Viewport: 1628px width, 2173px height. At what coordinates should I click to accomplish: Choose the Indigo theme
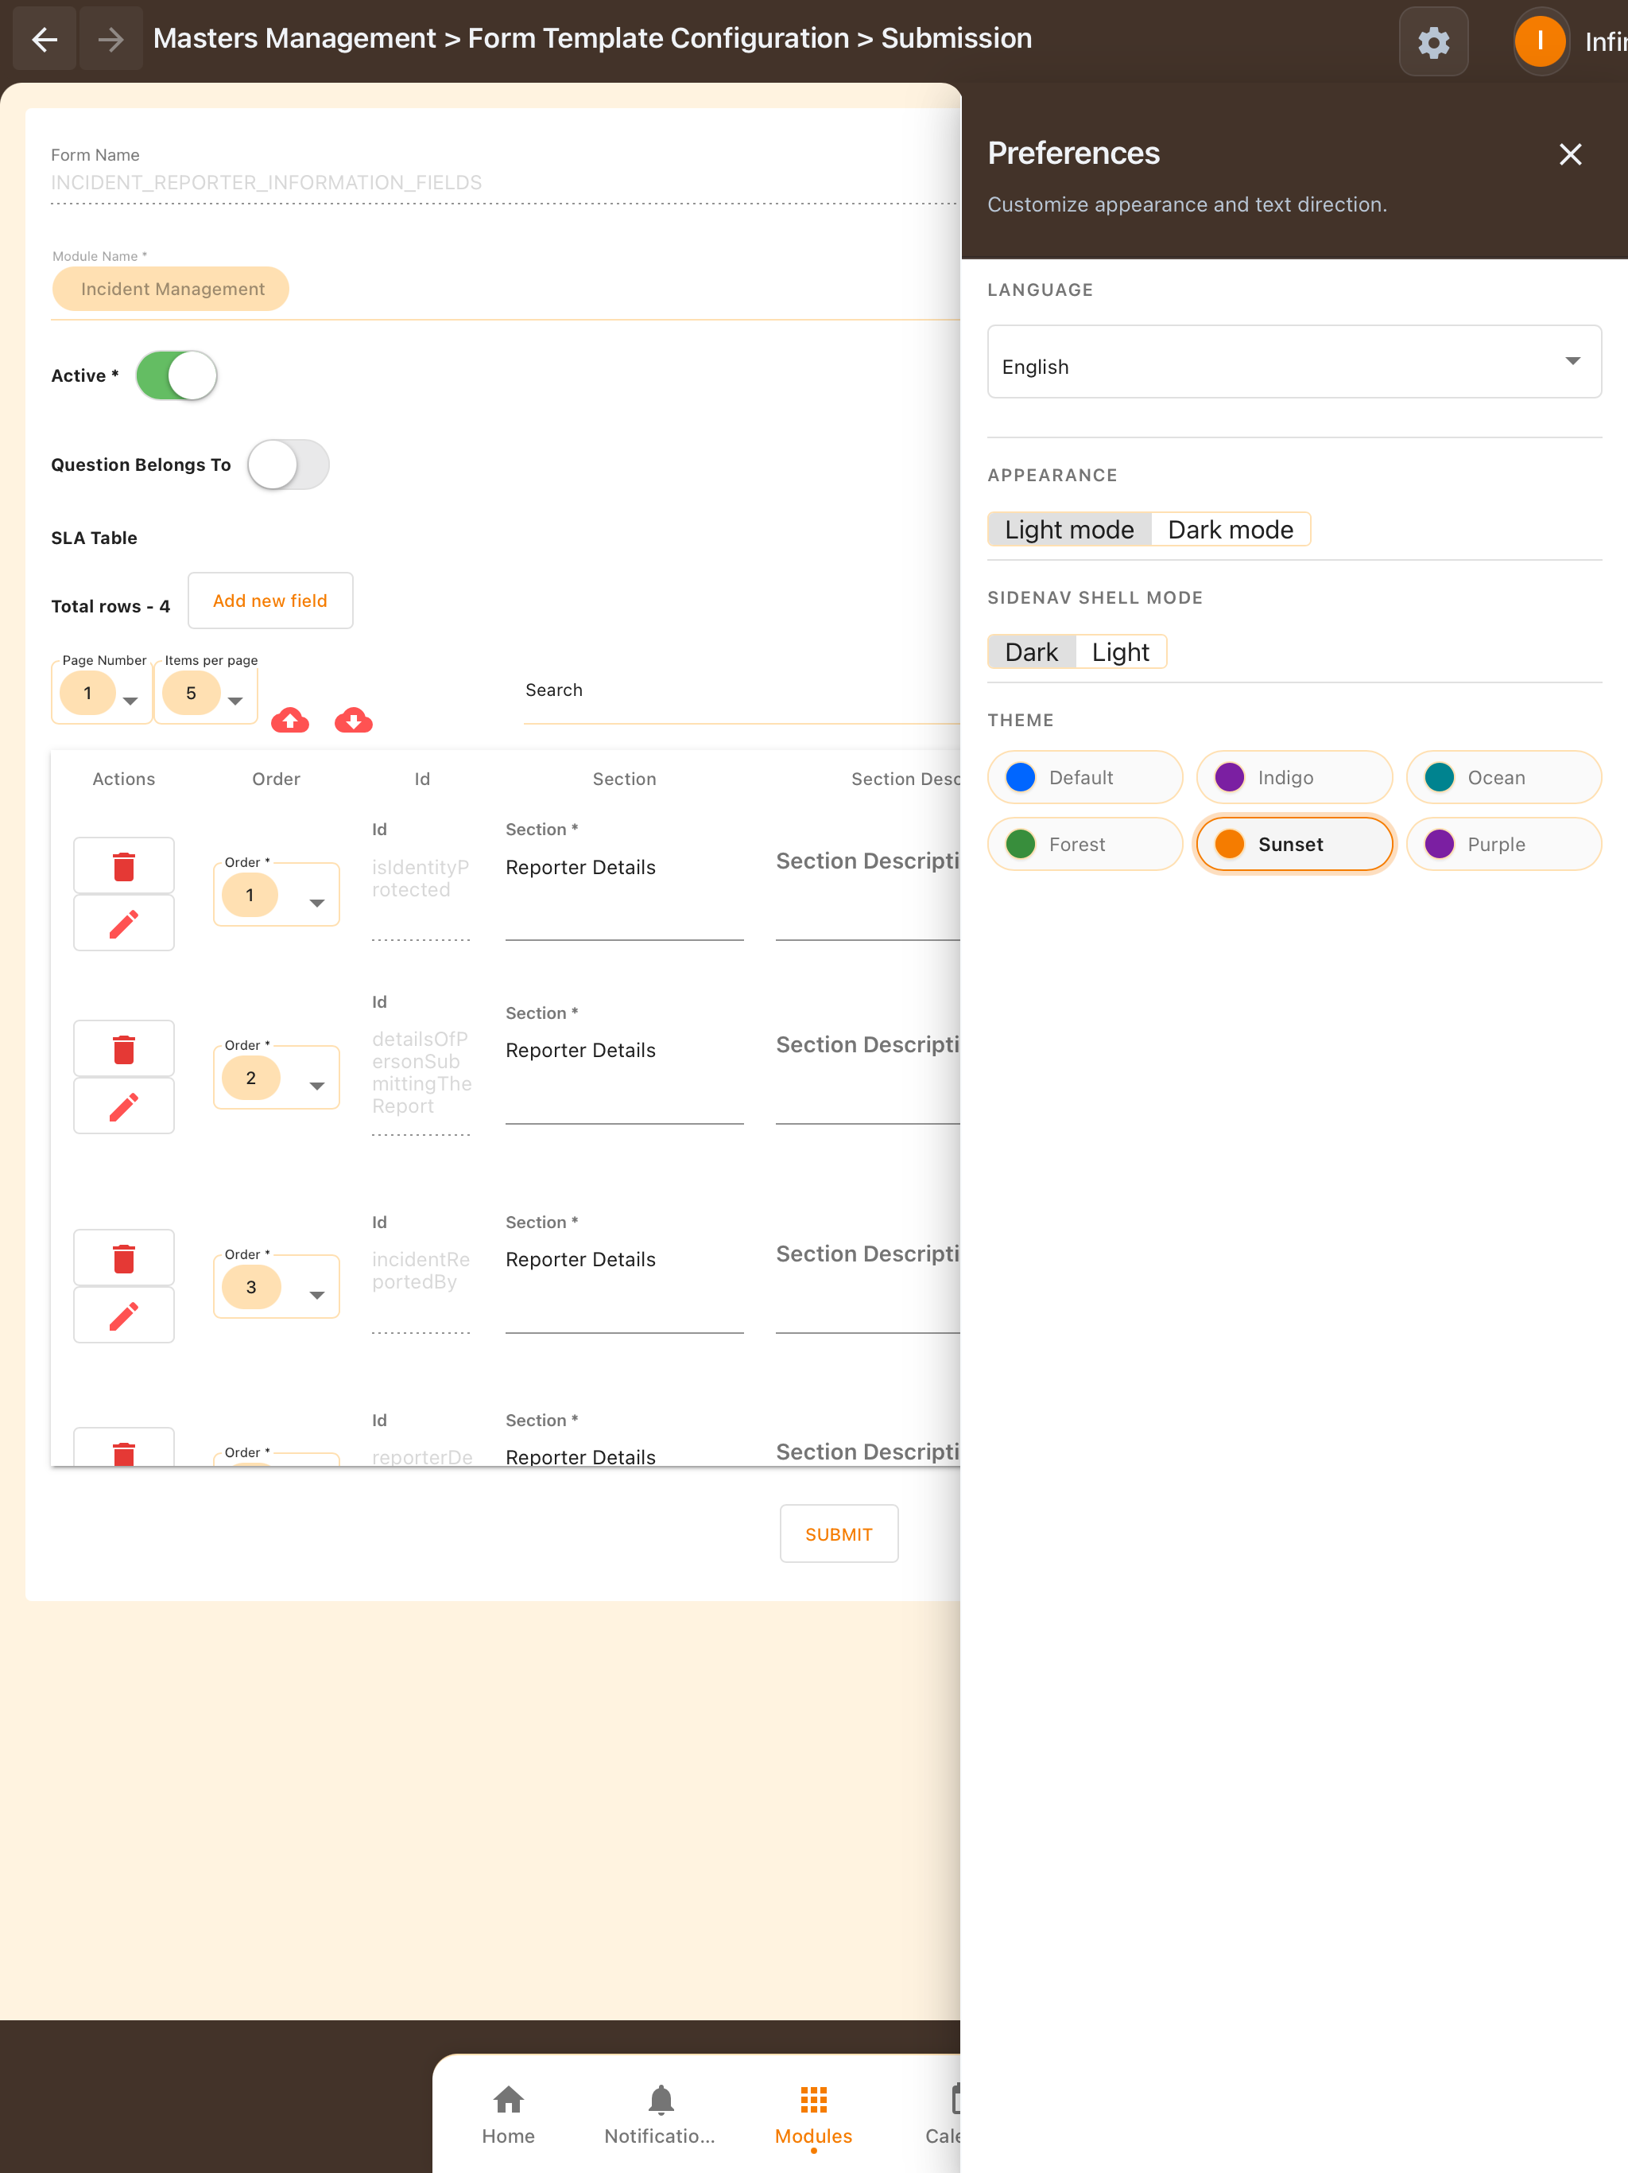click(1294, 777)
